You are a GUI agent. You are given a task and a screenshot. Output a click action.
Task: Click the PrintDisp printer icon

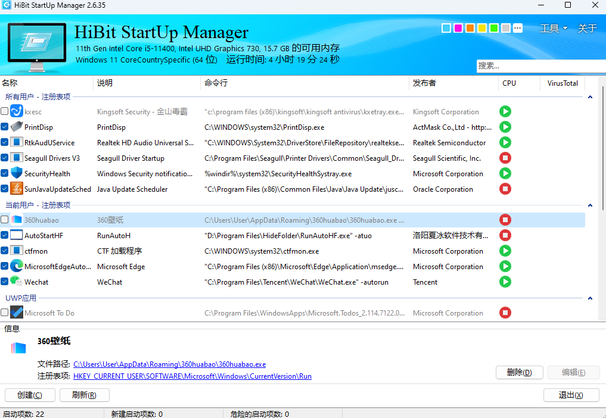(x=17, y=127)
